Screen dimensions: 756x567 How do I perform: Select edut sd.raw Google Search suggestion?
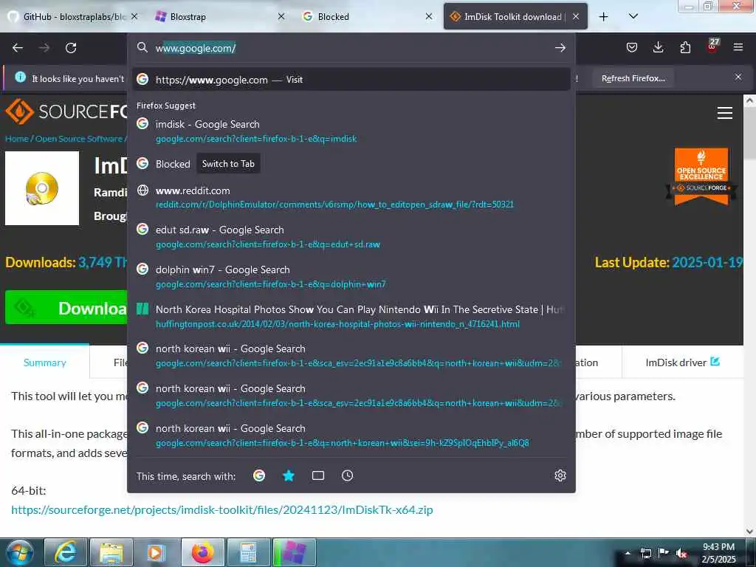(x=351, y=237)
